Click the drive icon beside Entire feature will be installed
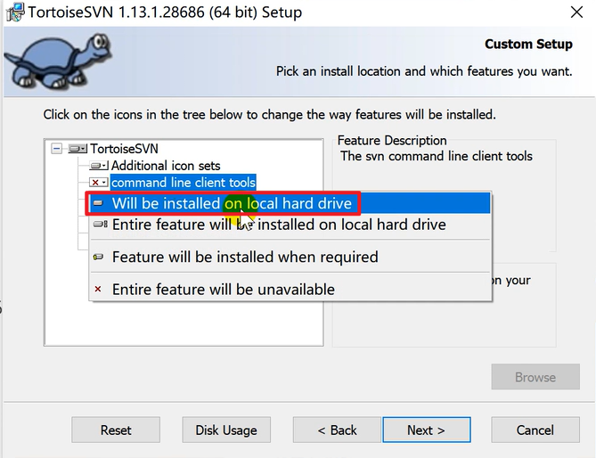This screenshot has height=458, width=596. 101,225
